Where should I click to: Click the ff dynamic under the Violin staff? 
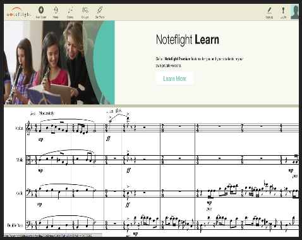(108, 139)
